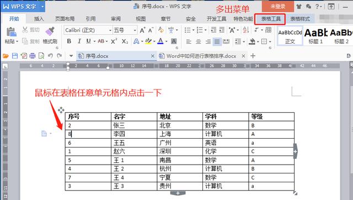The image size is (353, 200).
Task: Click the Cut scissors icon
Action: click(25, 29)
